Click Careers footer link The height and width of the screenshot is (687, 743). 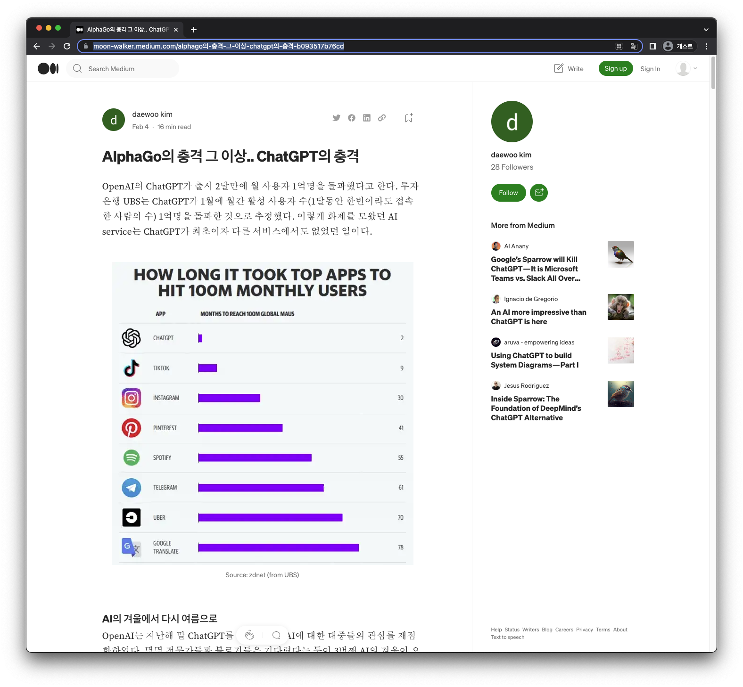point(564,630)
